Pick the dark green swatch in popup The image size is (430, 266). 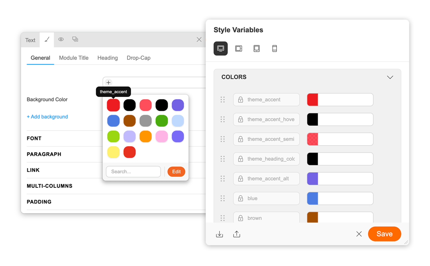162,121
